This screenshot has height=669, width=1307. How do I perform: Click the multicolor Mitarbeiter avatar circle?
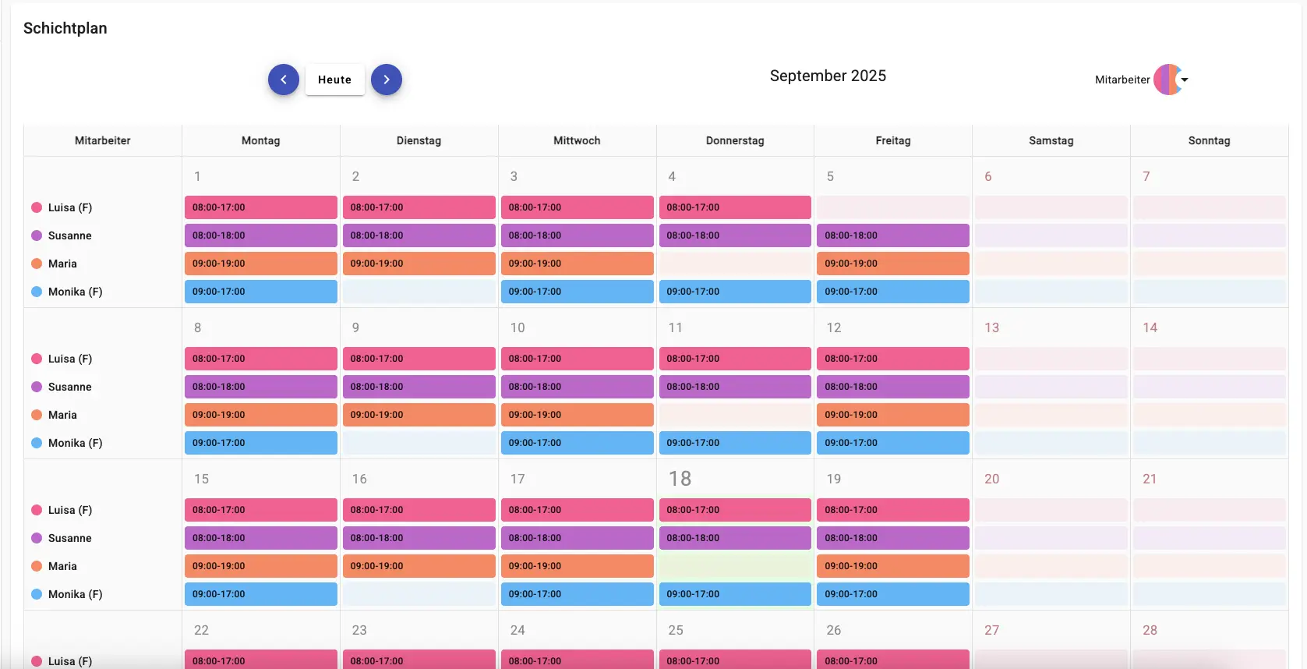click(x=1167, y=80)
